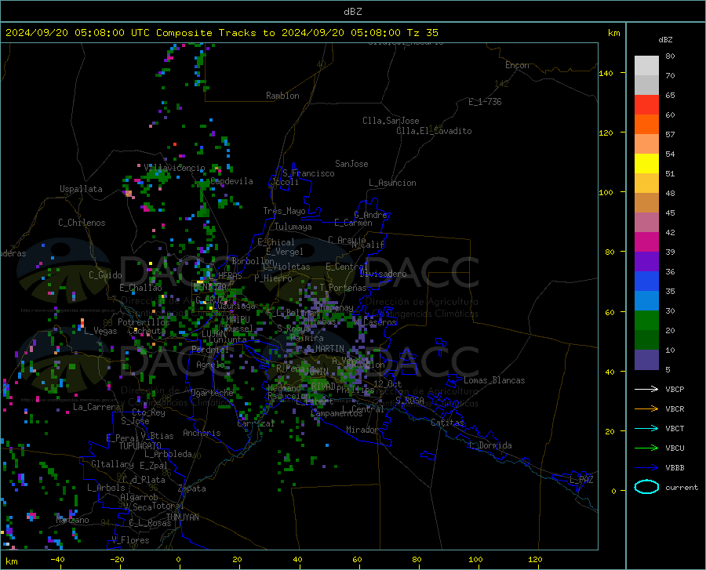Viewport: 706px width, 570px height.
Task: Click the VBBB legend label
Action: point(675,467)
